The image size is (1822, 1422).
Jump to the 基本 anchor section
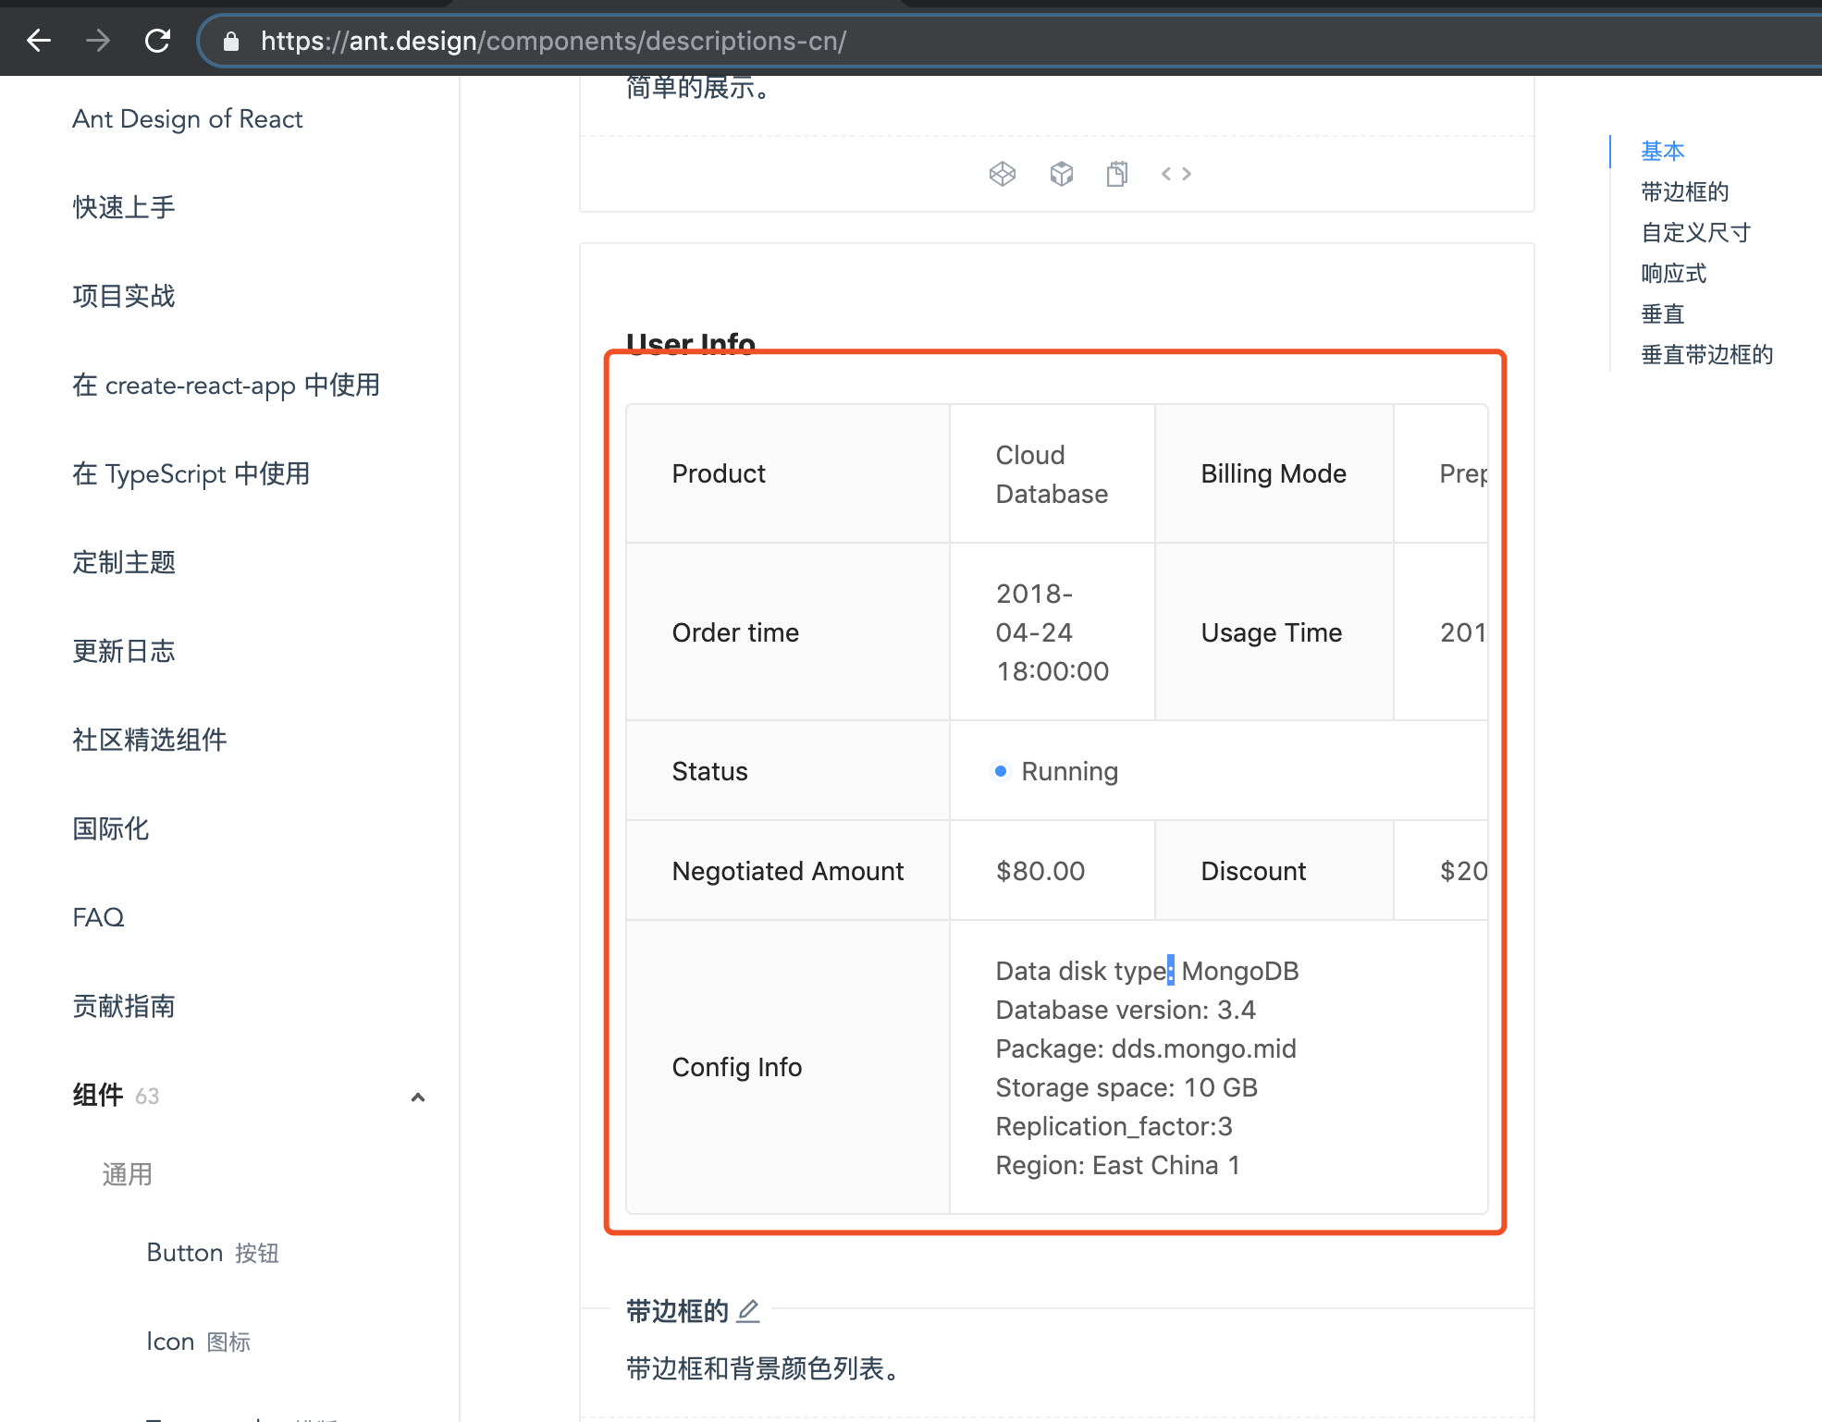coord(1662,151)
